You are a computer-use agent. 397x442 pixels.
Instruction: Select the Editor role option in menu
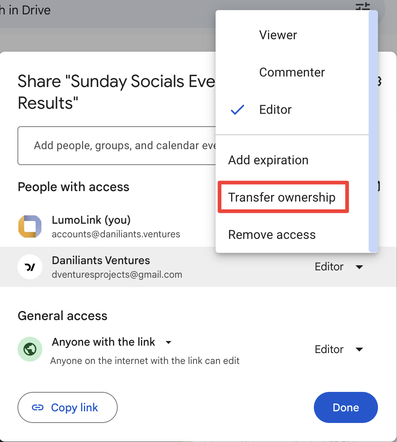[275, 110]
